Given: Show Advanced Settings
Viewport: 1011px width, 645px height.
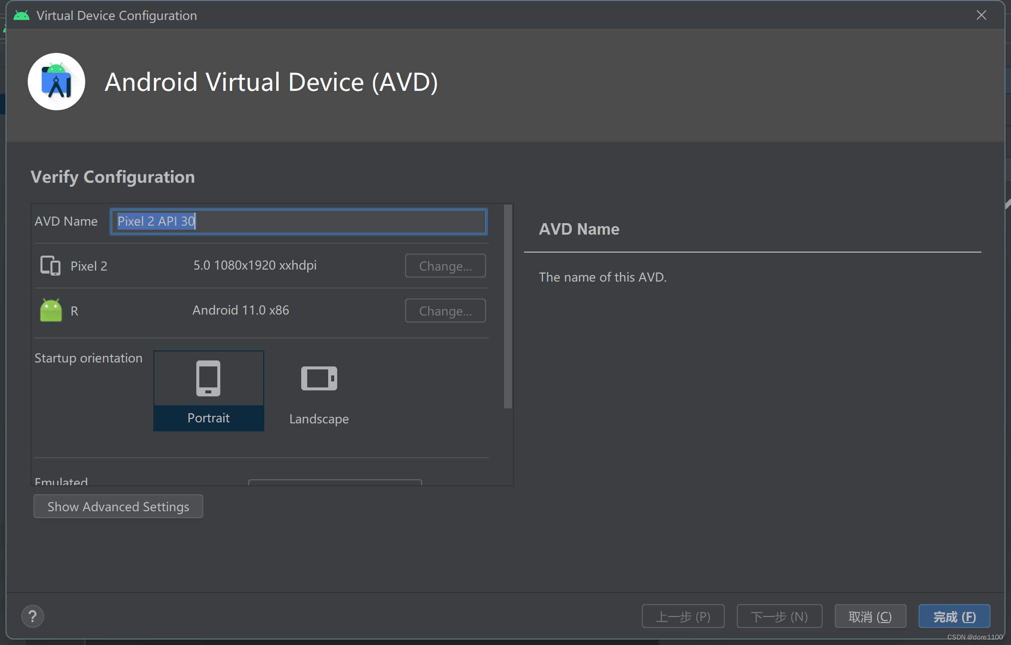Looking at the screenshot, I should [x=118, y=507].
